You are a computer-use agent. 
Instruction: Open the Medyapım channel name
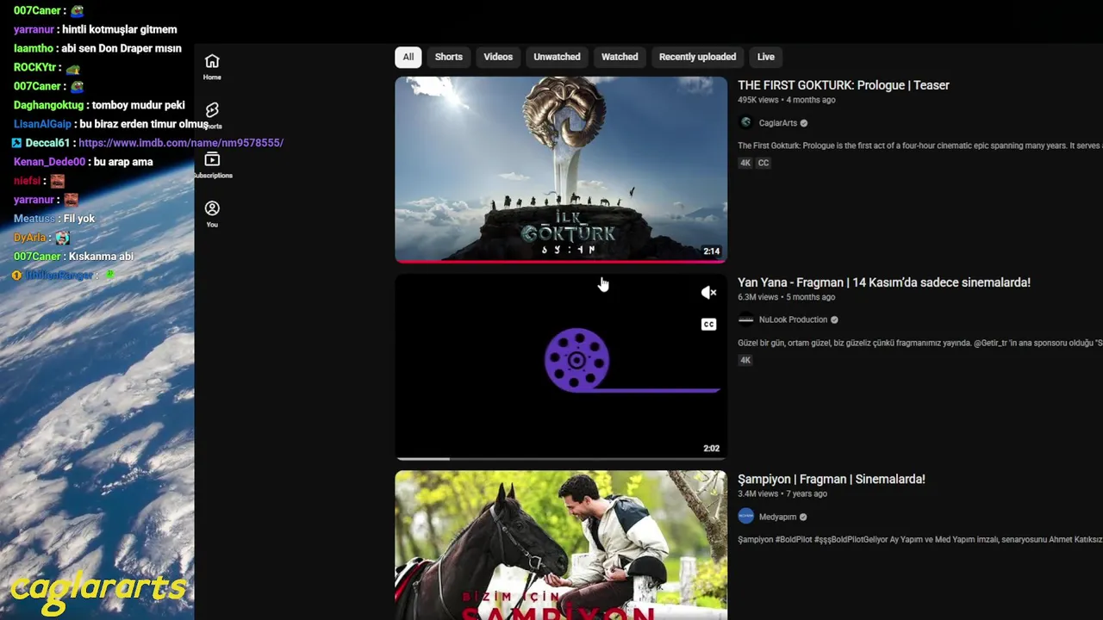click(777, 517)
